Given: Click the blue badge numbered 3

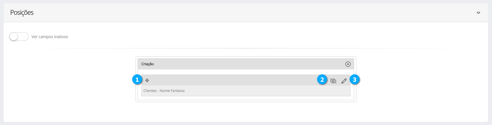Looking at the screenshot, I should point(355,80).
